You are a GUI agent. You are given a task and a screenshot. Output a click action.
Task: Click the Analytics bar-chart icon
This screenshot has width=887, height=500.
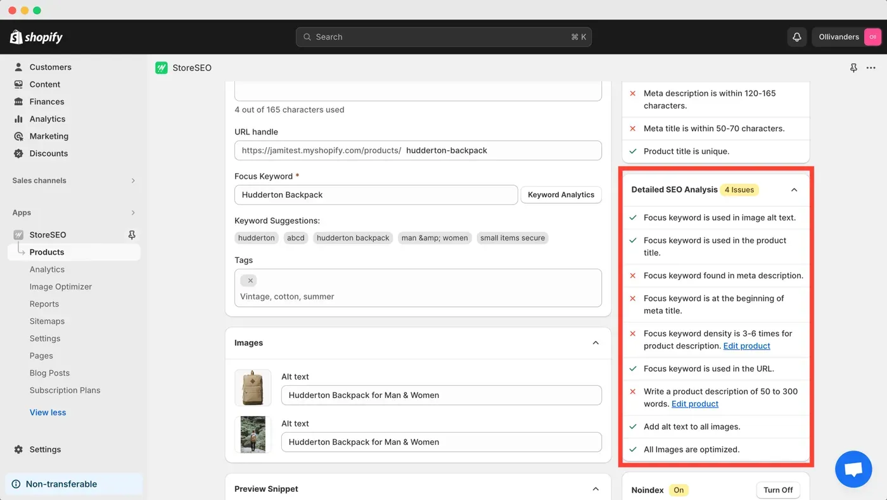click(18, 119)
